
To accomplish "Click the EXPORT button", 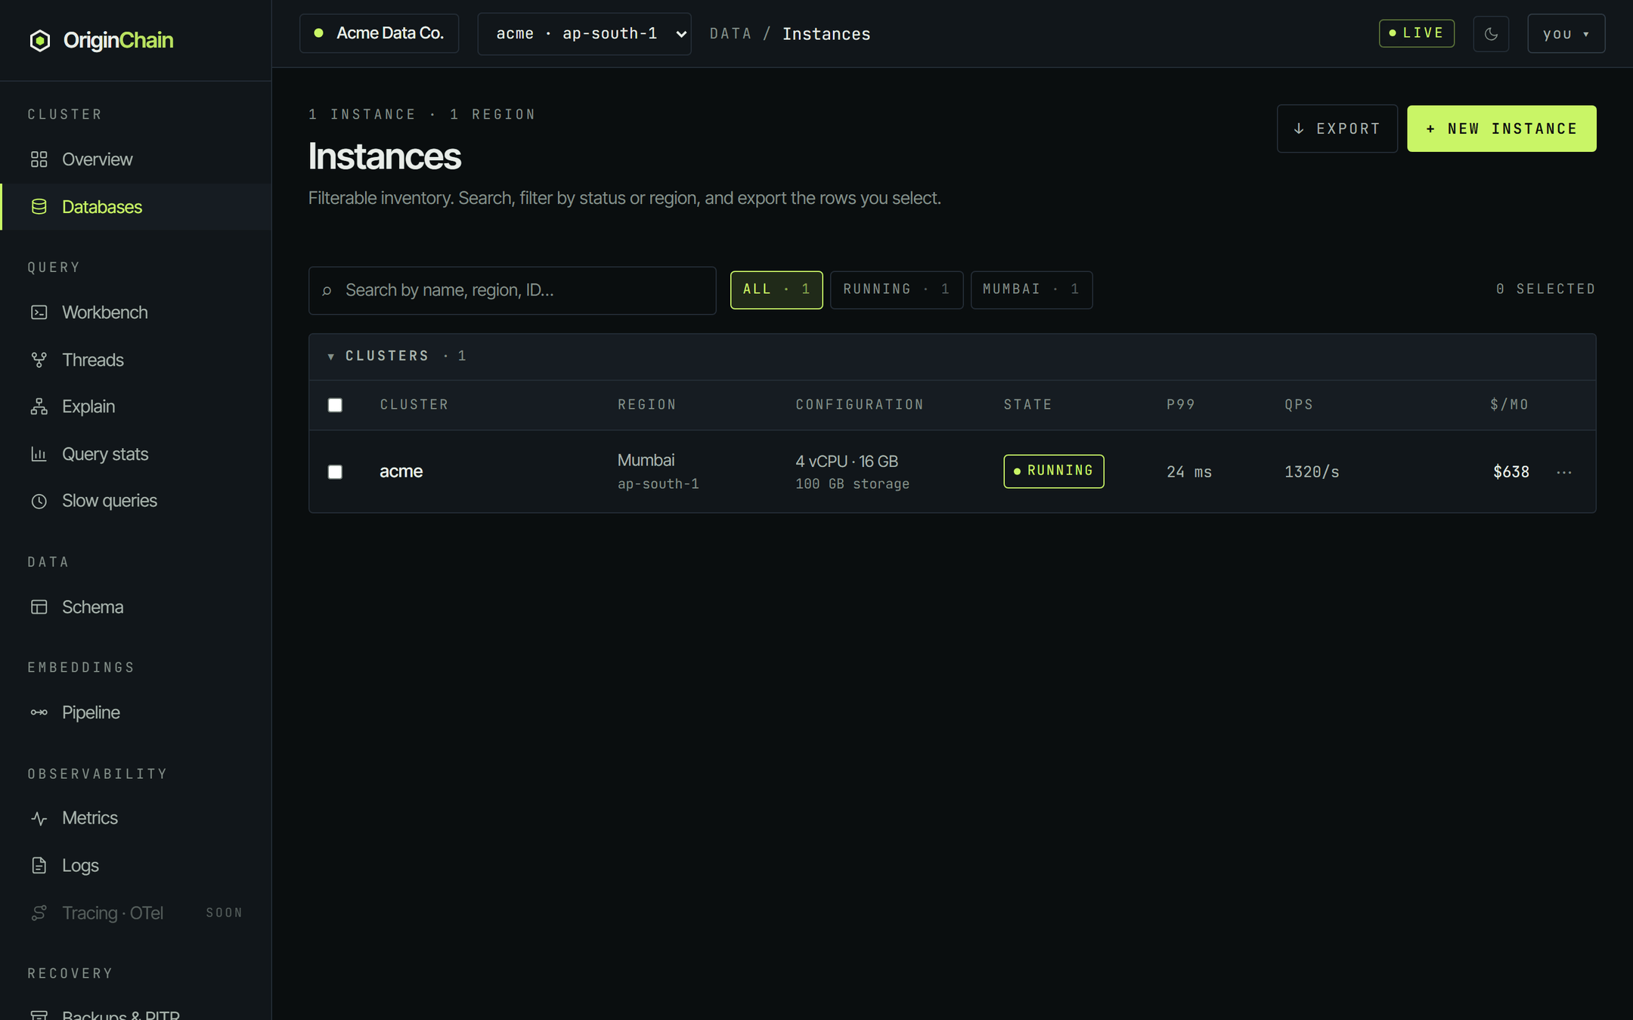I will click(1337, 128).
